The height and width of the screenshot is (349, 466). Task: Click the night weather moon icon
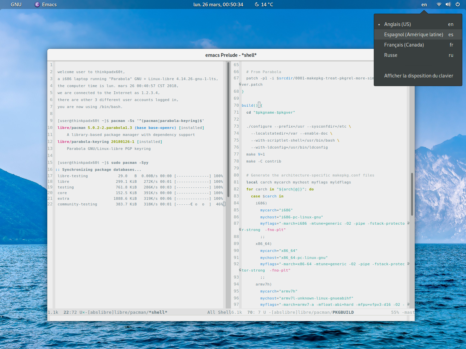[257, 5]
